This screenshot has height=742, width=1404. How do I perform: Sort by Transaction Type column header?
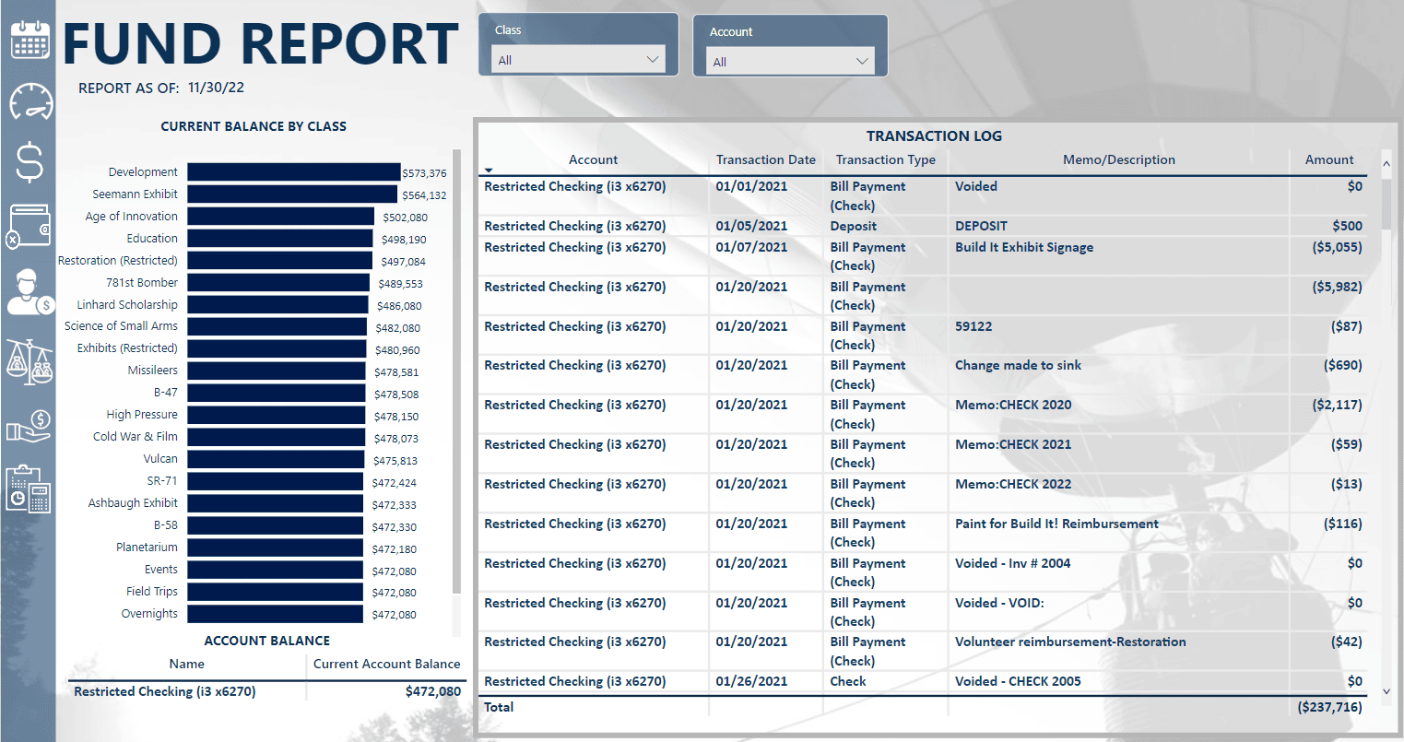pyautogui.click(x=885, y=159)
